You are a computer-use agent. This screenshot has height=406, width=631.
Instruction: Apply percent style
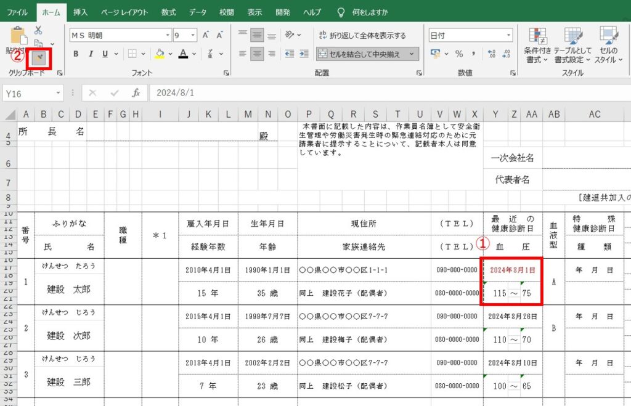point(459,54)
